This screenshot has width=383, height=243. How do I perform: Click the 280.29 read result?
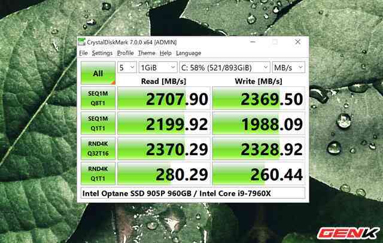tap(163, 174)
